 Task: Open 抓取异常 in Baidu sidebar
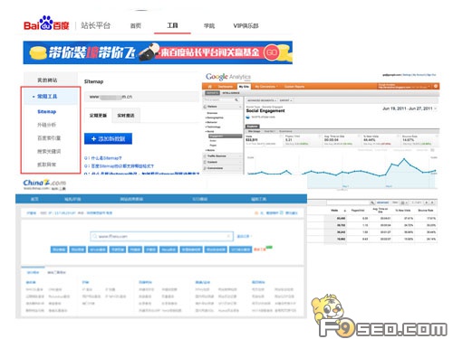(x=46, y=165)
